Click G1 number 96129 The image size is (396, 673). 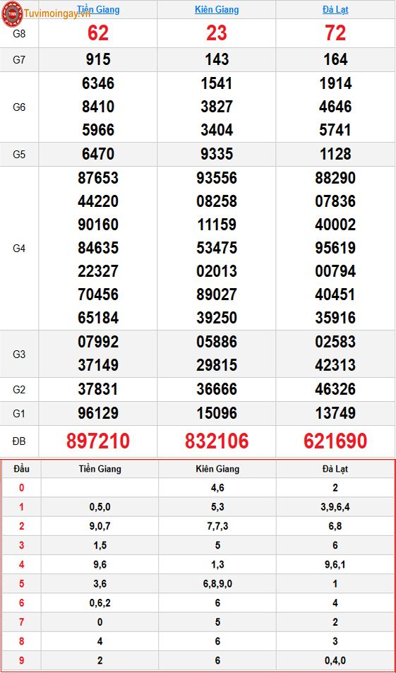(98, 413)
